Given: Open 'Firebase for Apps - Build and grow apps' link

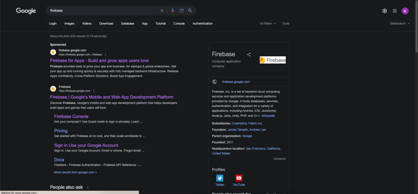Looking at the screenshot, I should pyautogui.click(x=99, y=60).
